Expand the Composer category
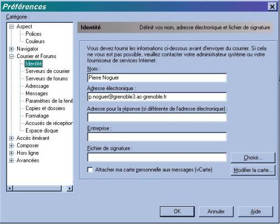 coord(12,145)
